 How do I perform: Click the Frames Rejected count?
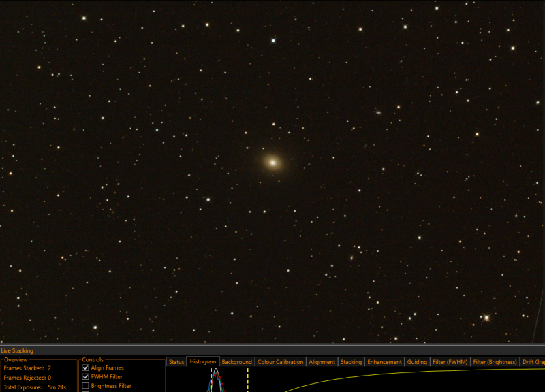click(x=49, y=378)
